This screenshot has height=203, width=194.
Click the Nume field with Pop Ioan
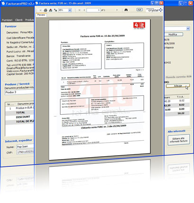click(26, 147)
